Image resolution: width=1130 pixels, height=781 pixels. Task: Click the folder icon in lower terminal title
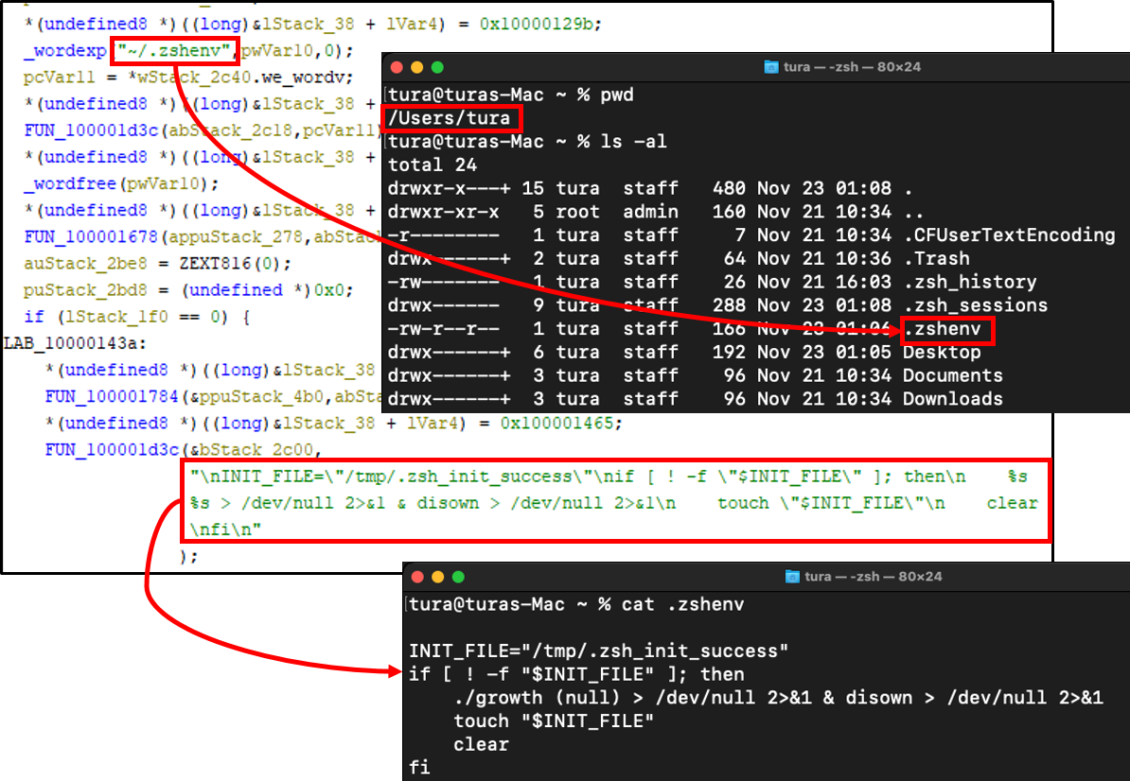[792, 577]
